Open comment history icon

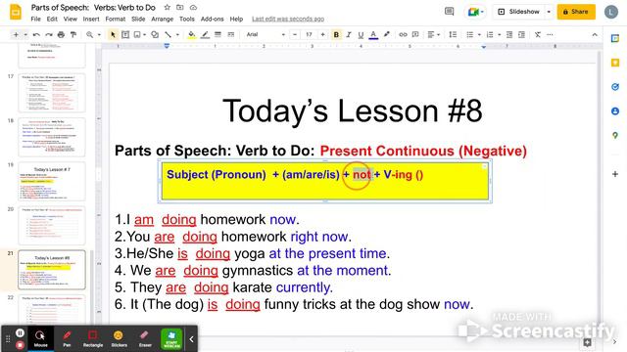coord(449,12)
